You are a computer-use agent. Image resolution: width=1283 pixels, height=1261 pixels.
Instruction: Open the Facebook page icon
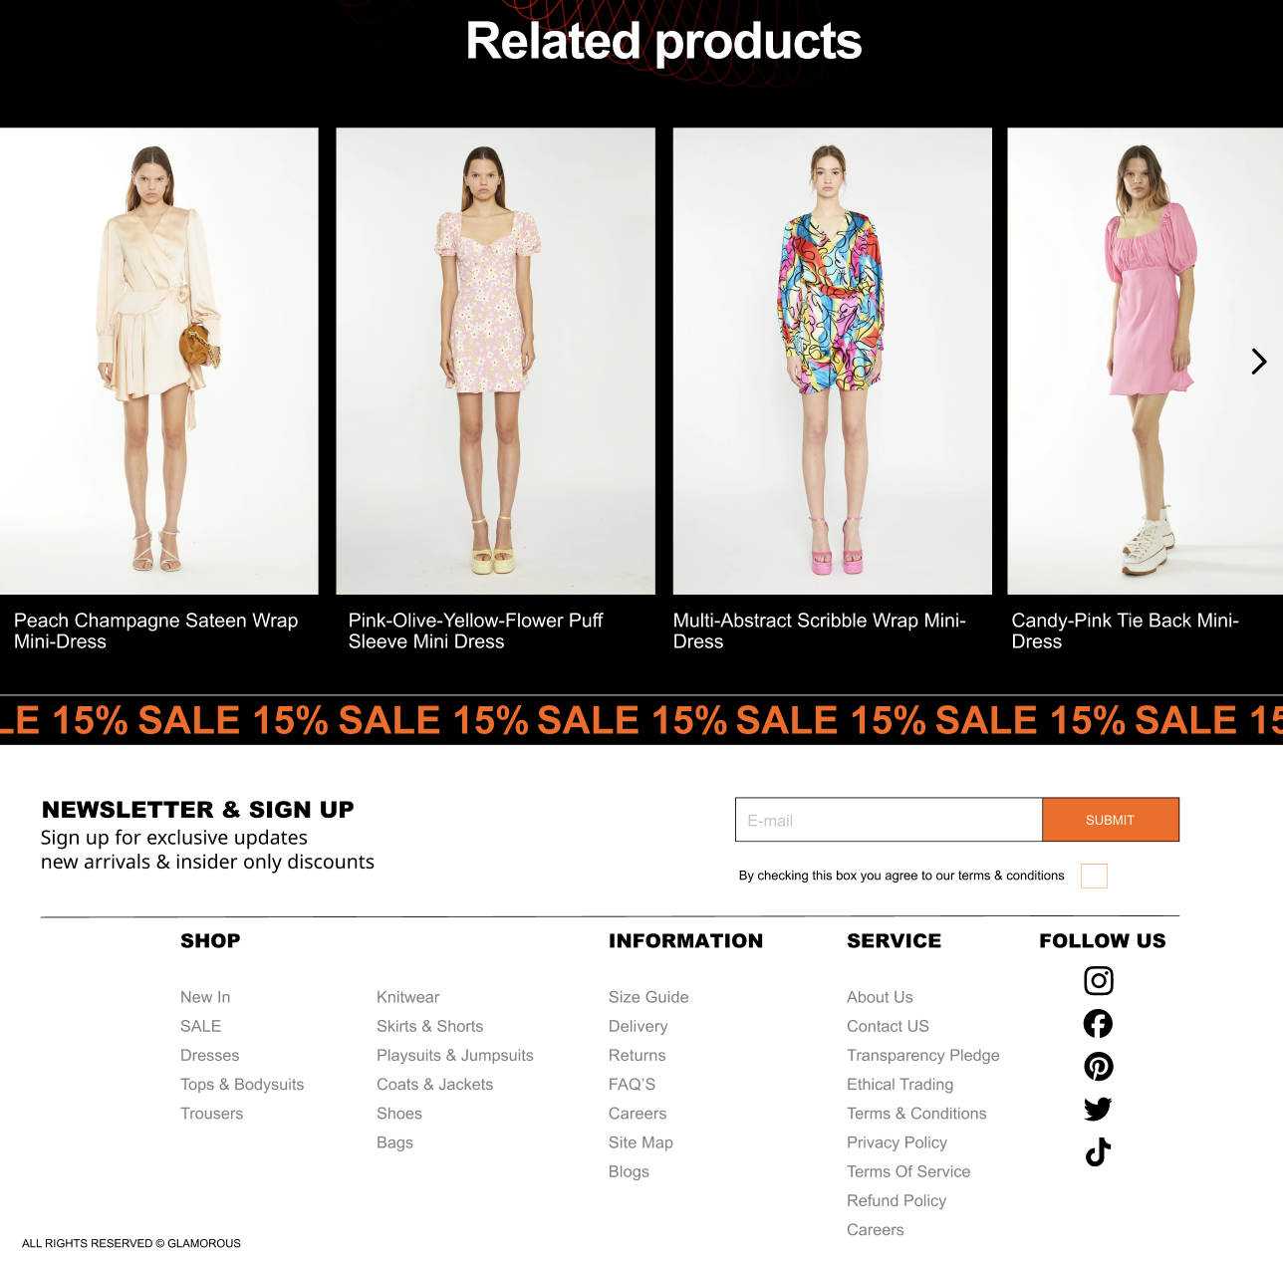[x=1098, y=1024]
